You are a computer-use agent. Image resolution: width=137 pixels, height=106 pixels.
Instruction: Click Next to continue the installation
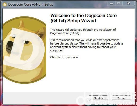click(99, 98)
